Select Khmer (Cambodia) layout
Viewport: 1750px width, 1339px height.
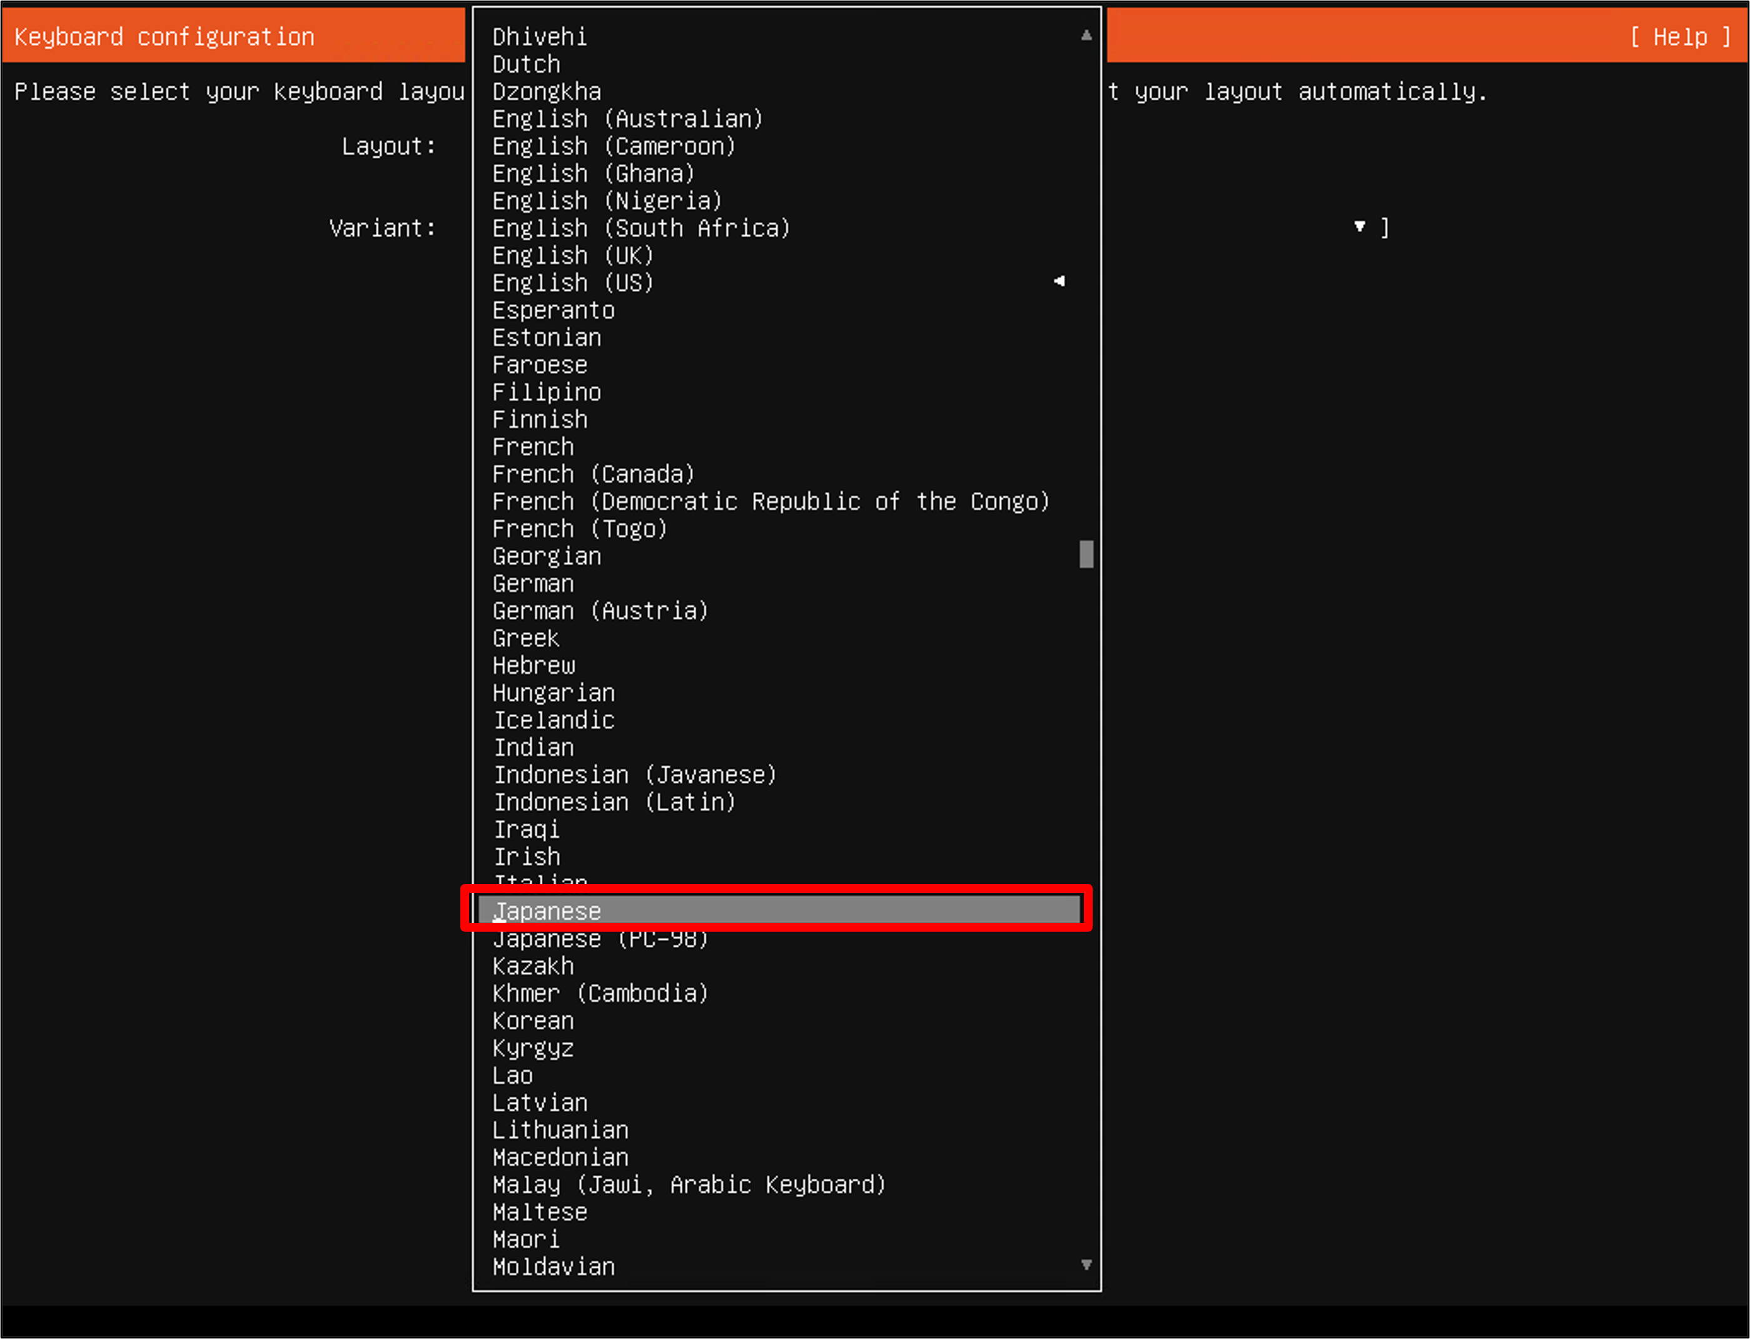pos(600,993)
